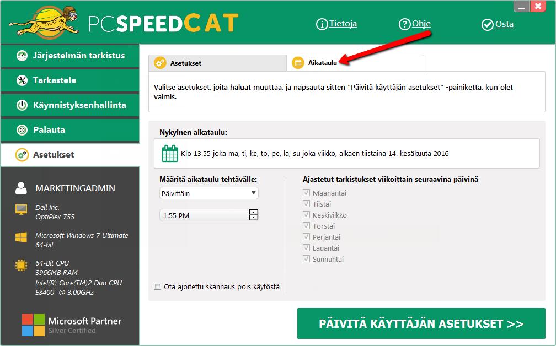This screenshot has width=556, height=346.
Task: Click the PC SpeedCat cheetah logo
Action: point(45,22)
